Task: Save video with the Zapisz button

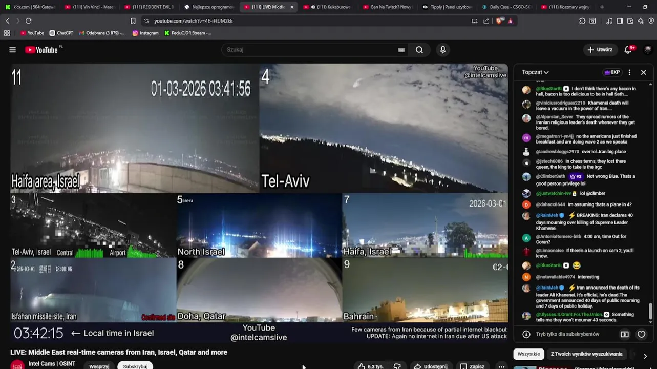Action: point(472,366)
